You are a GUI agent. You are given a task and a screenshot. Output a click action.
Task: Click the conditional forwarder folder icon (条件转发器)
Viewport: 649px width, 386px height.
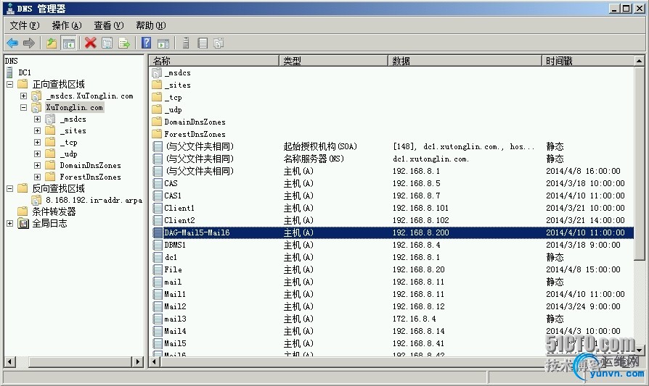(23, 211)
